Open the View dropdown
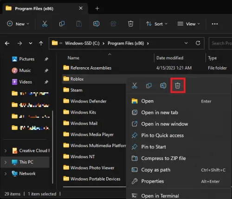 (188, 24)
